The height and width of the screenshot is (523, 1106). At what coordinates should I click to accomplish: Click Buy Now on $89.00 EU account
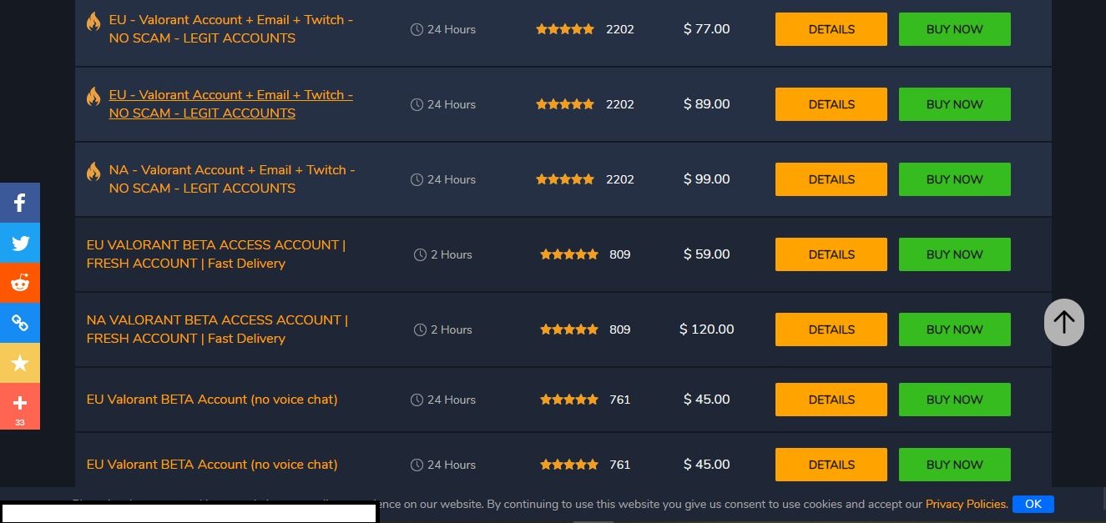click(x=955, y=104)
